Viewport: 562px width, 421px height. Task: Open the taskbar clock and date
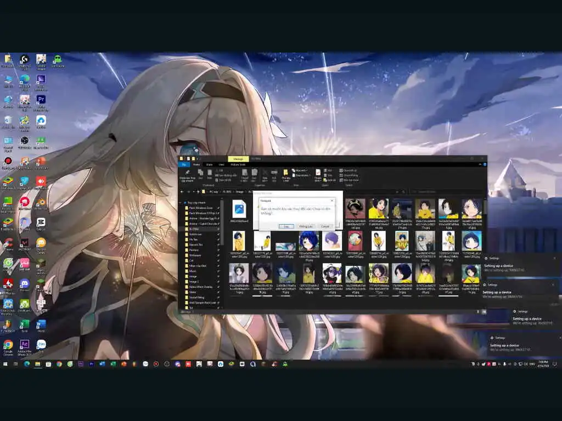543,364
